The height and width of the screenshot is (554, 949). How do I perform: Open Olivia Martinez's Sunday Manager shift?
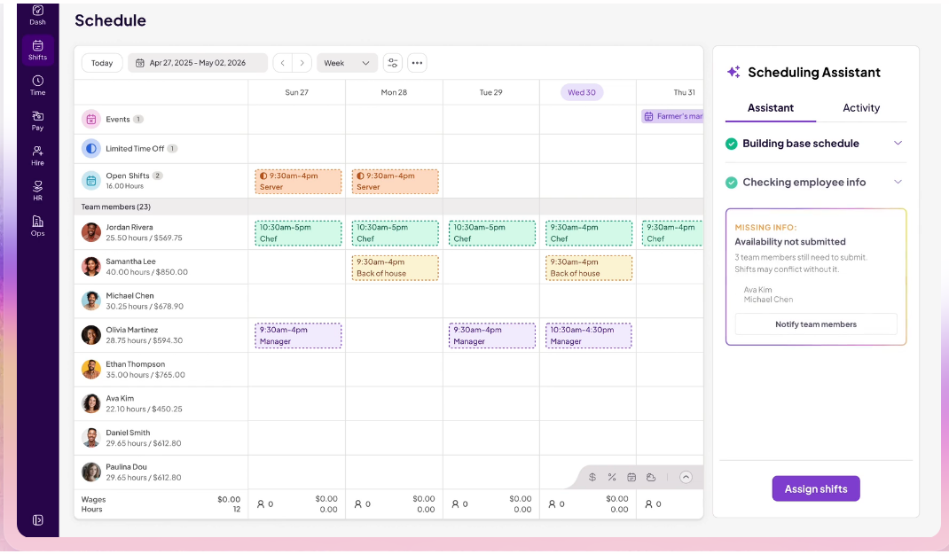298,336
